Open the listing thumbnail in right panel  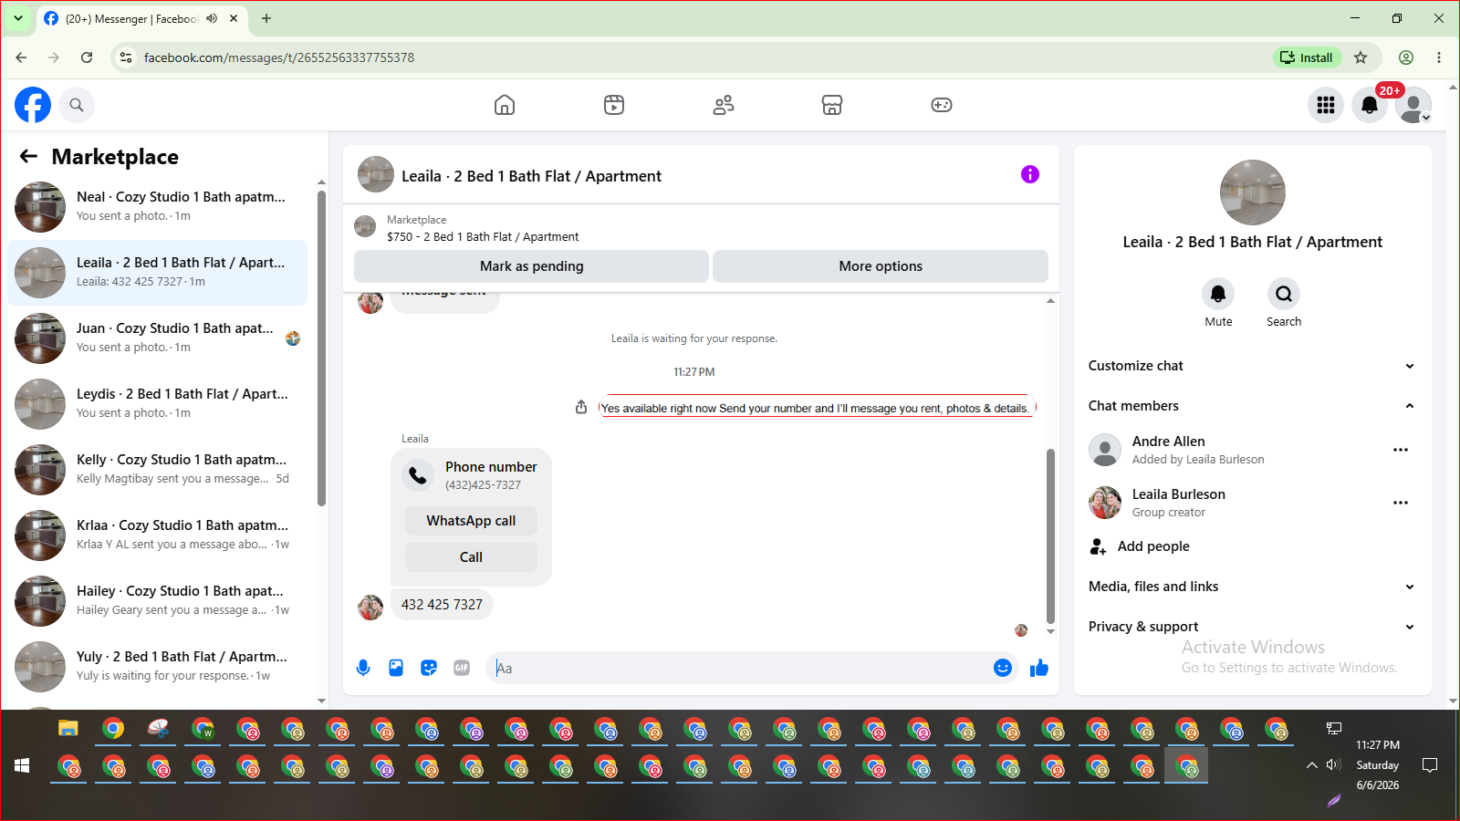[x=1253, y=192]
